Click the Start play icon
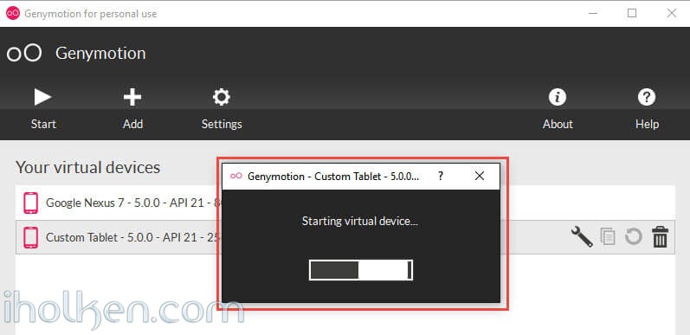690x335 pixels. coord(42,97)
